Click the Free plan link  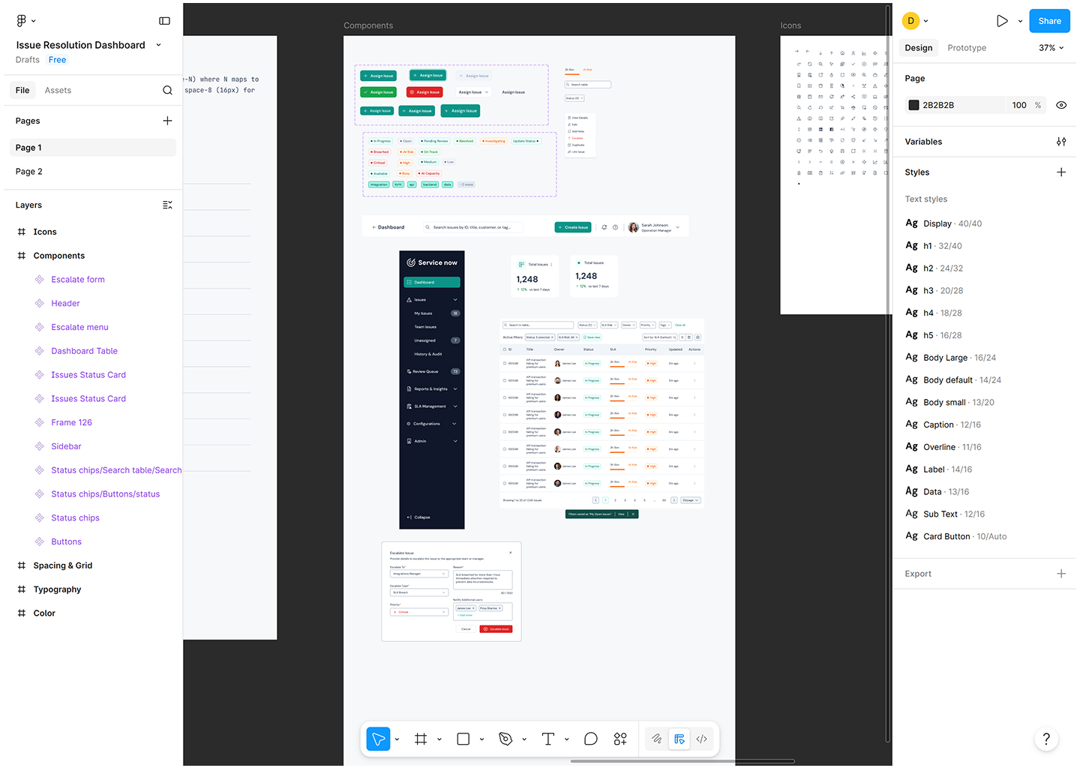[57, 60]
